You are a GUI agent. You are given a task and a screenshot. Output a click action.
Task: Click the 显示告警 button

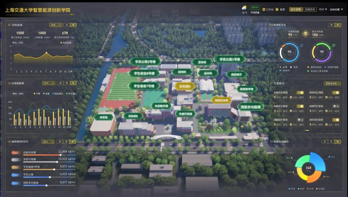[x=297, y=9]
